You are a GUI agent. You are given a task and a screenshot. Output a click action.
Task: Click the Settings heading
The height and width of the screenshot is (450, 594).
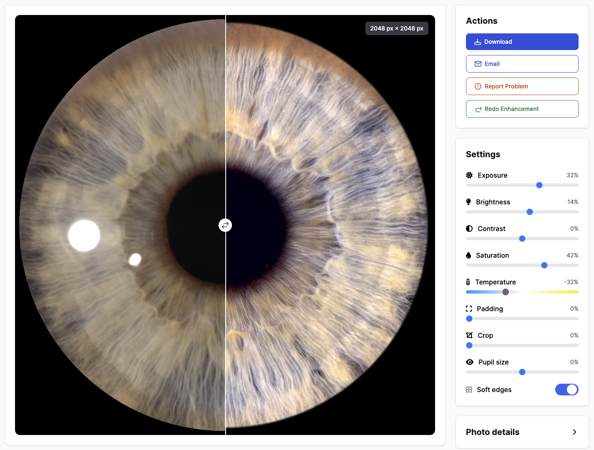coord(483,154)
